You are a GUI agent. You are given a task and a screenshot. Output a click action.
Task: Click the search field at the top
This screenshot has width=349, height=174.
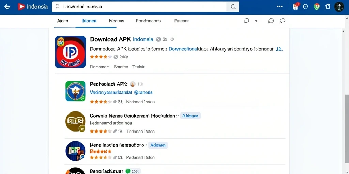coord(139,7)
